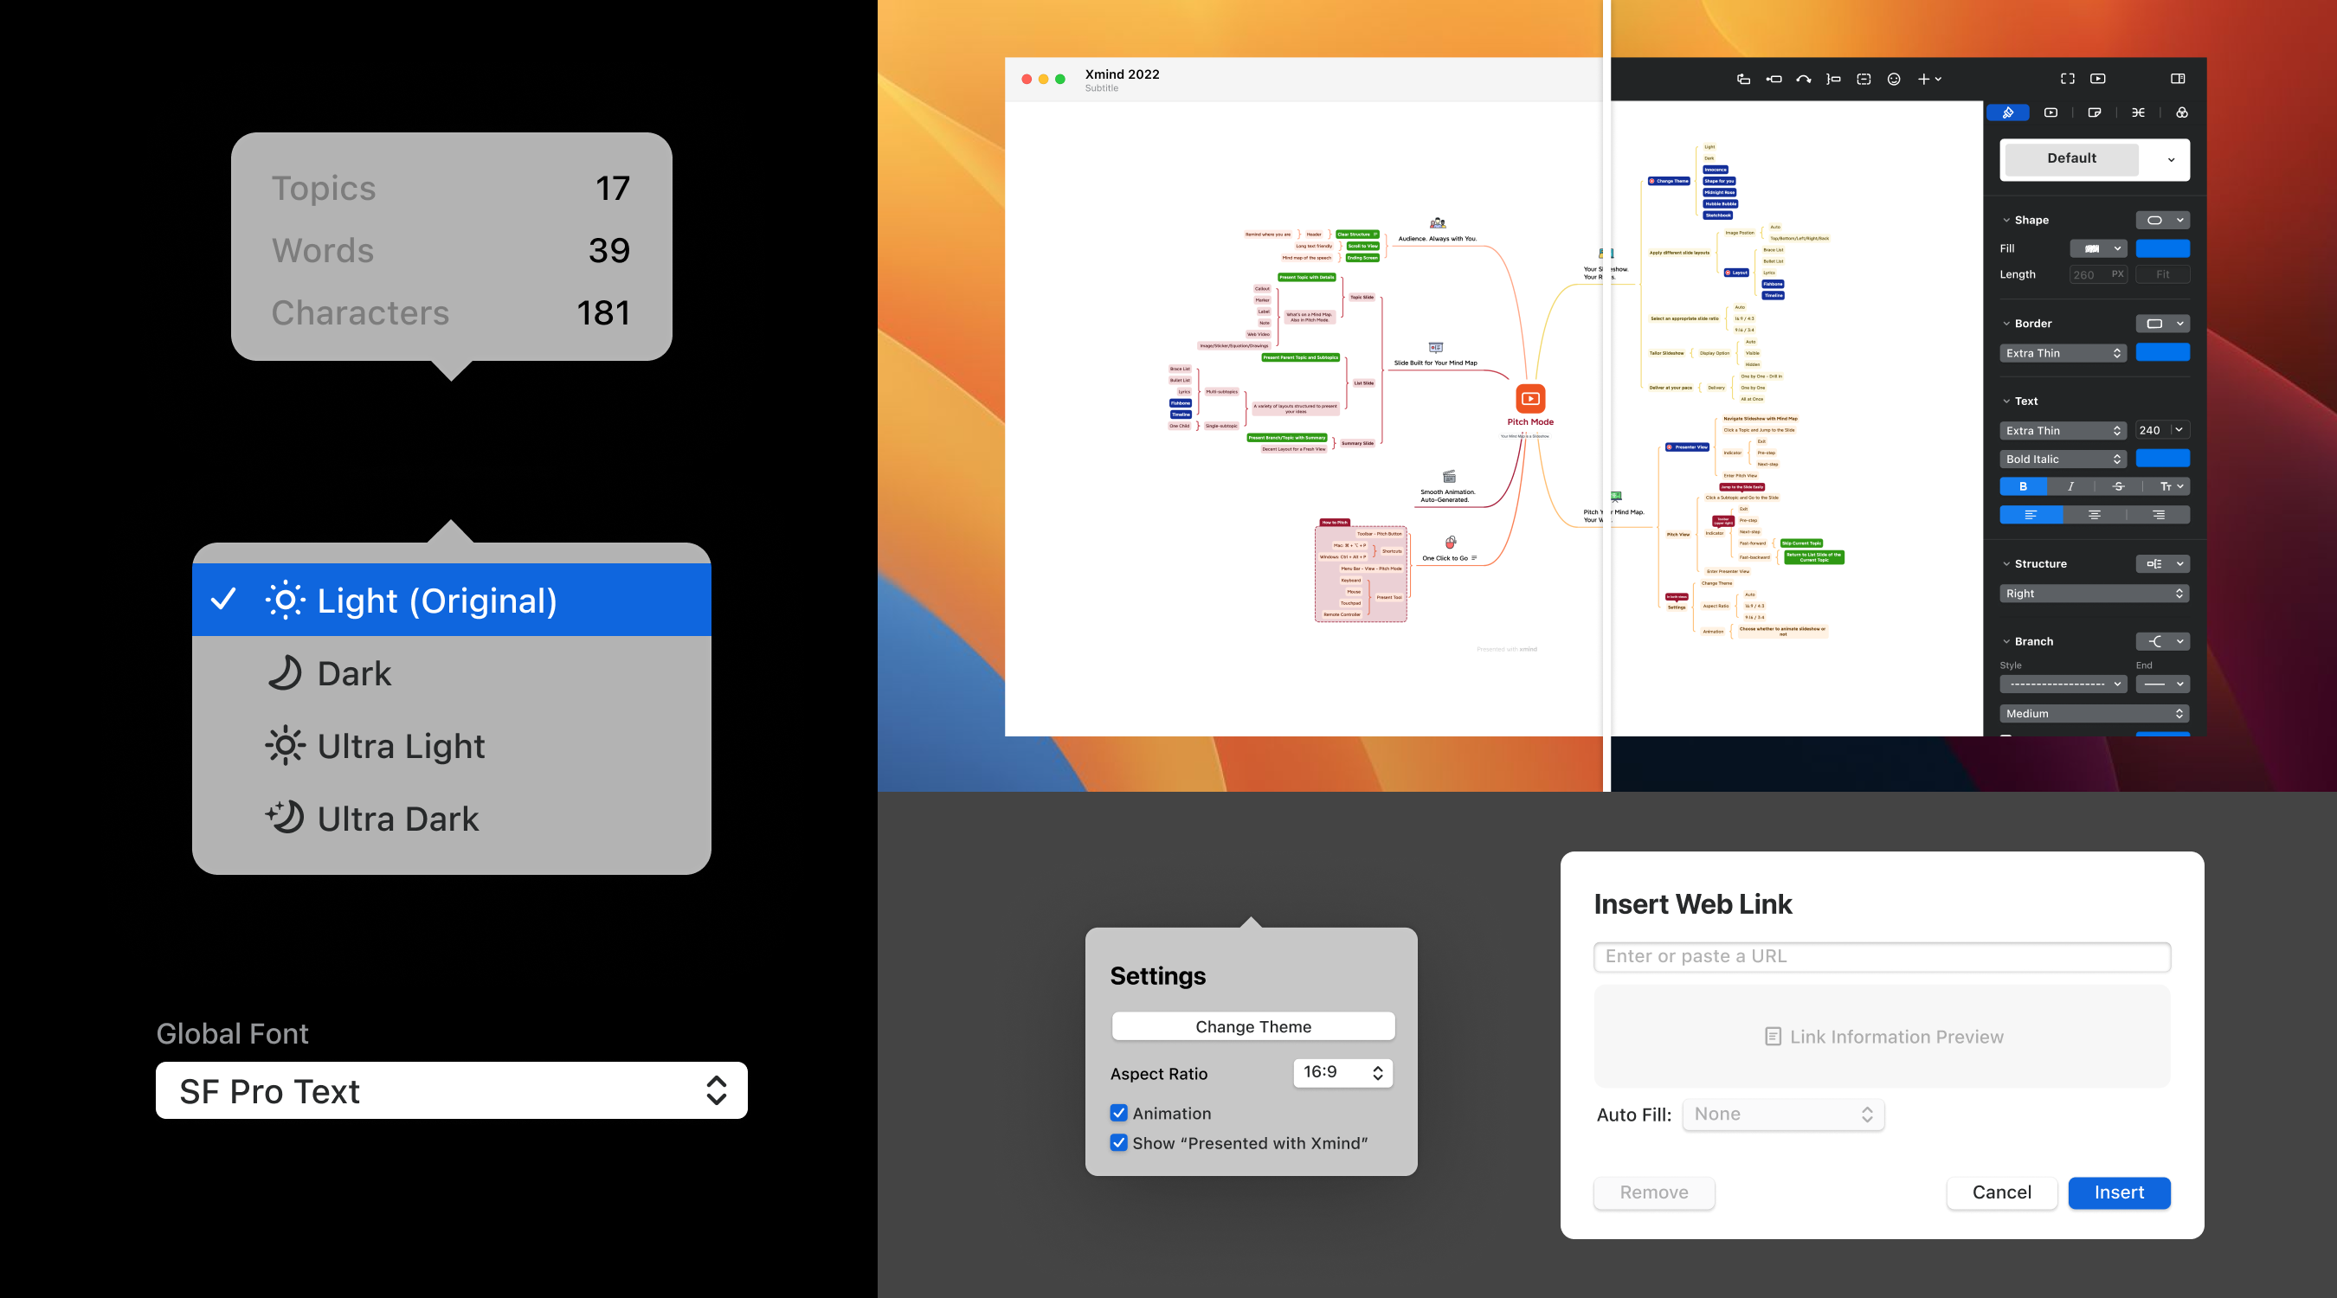2337x1298 pixels.
Task: Open the sticky Note panel tab icon
Action: click(2094, 112)
